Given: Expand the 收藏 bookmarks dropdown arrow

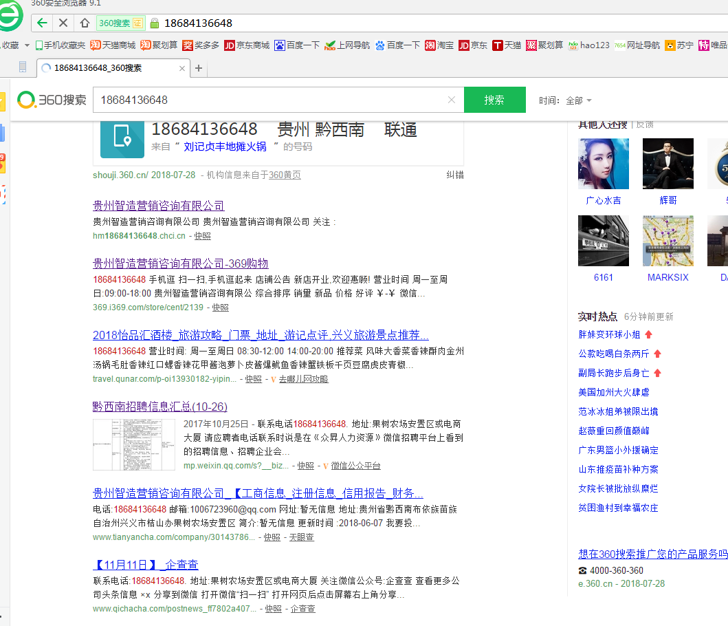Looking at the screenshot, I should tap(27, 45).
